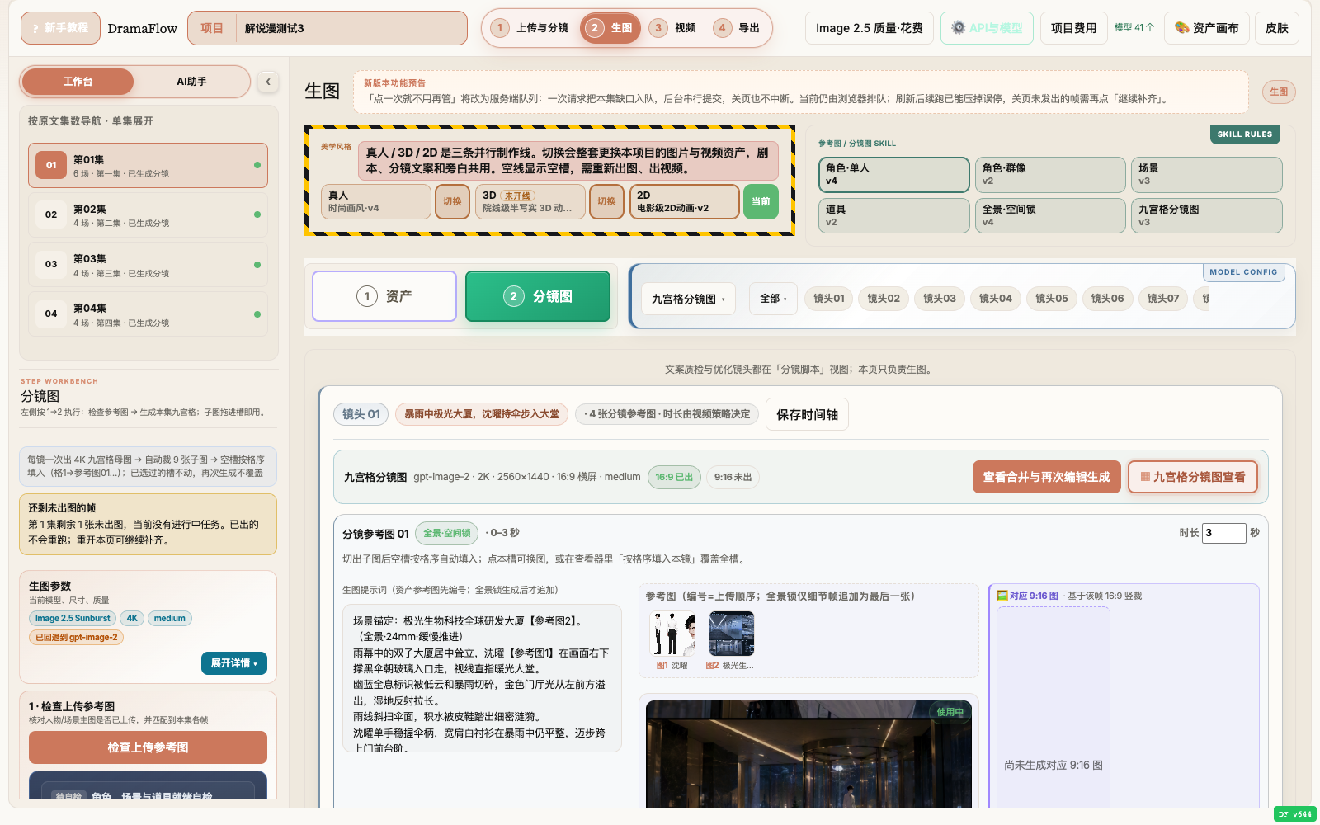Click 检查上传参考图 button
1320x825 pixels.
pyautogui.click(x=148, y=747)
